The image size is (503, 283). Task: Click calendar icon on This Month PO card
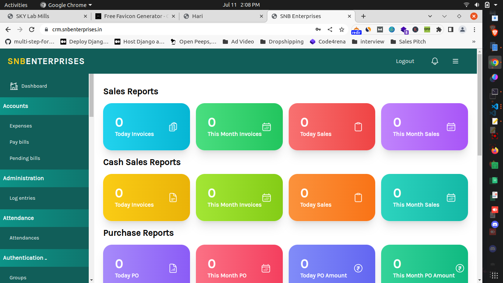[266, 268]
